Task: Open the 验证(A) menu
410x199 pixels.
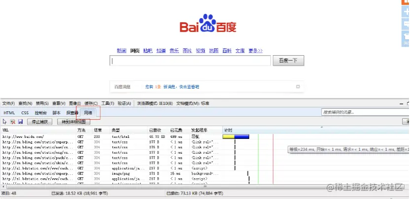Action: click(124, 103)
